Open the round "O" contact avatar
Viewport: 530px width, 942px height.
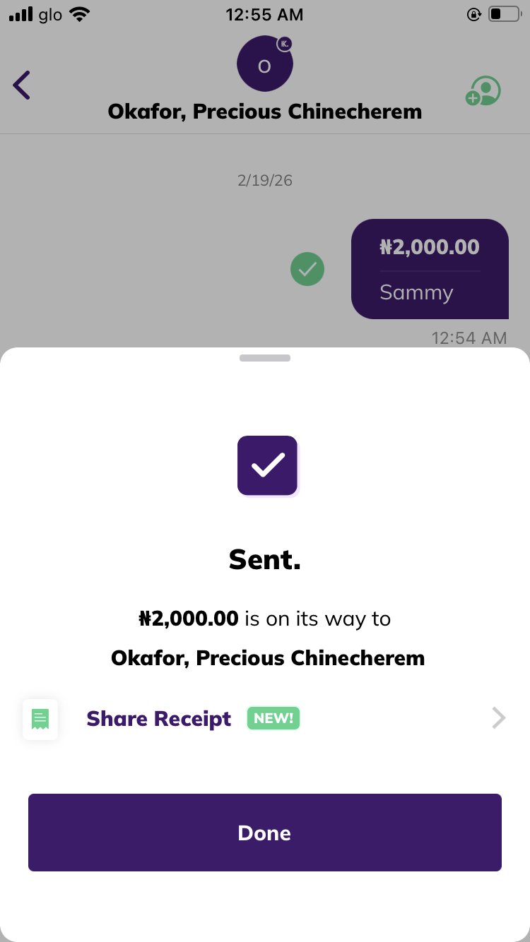pos(264,65)
